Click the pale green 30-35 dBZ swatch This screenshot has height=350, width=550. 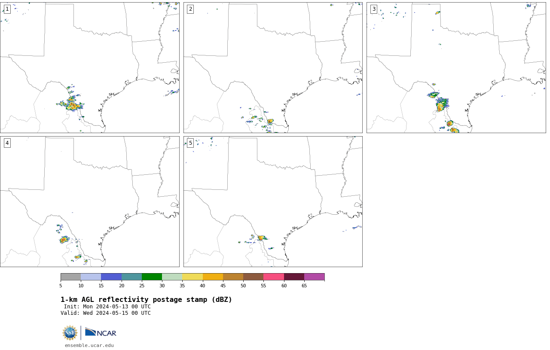click(172, 277)
